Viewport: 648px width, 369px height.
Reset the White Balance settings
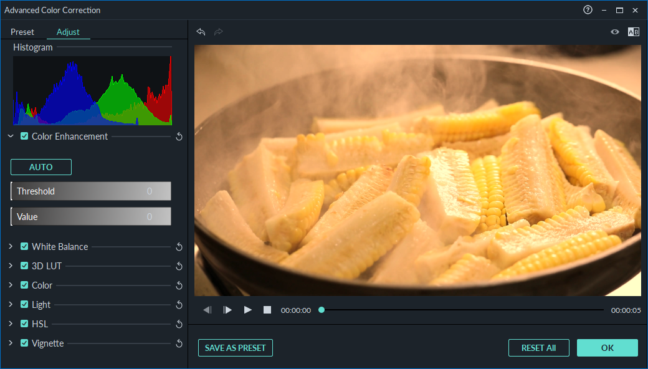pyautogui.click(x=179, y=247)
